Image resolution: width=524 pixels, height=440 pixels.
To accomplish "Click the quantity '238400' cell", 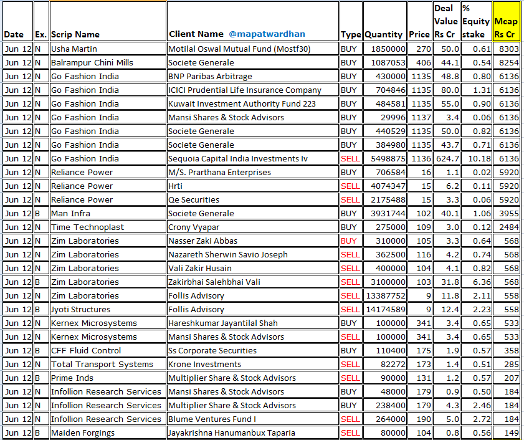I will point(385,405).
